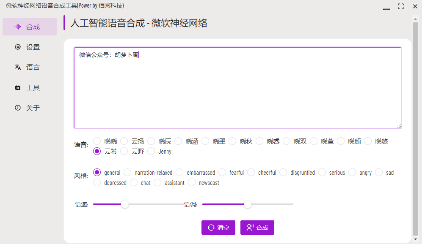Viewport: 422px width, 244px height.
Task: Click the gear icon beside 设置
Action: [x=17, y=47]
